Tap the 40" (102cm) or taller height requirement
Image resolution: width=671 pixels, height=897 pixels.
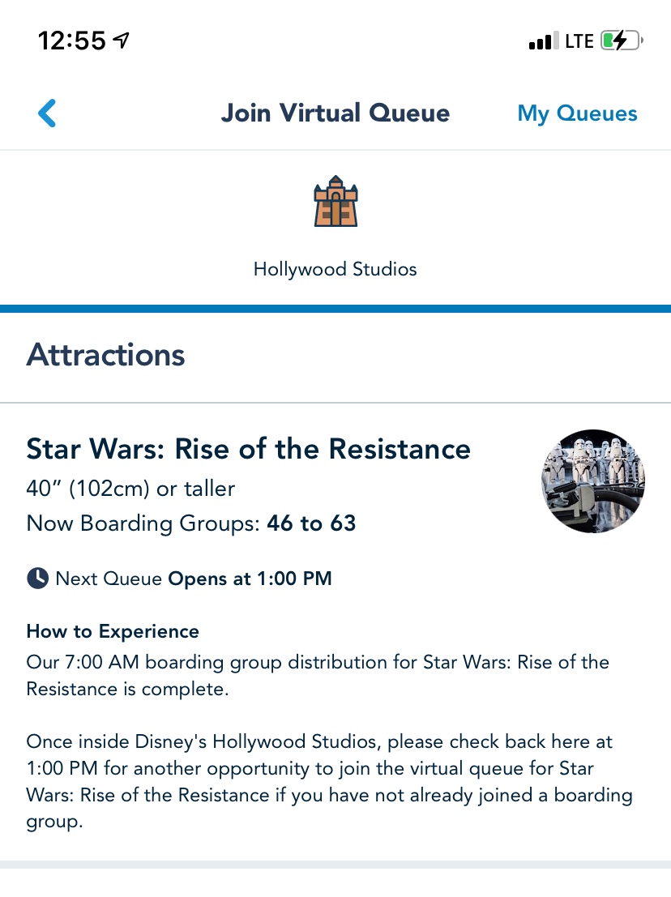pyautogui.click(x=130, y=489)
